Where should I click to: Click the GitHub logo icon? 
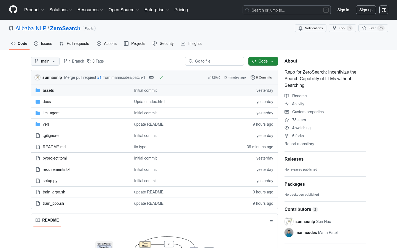point(13,10)
